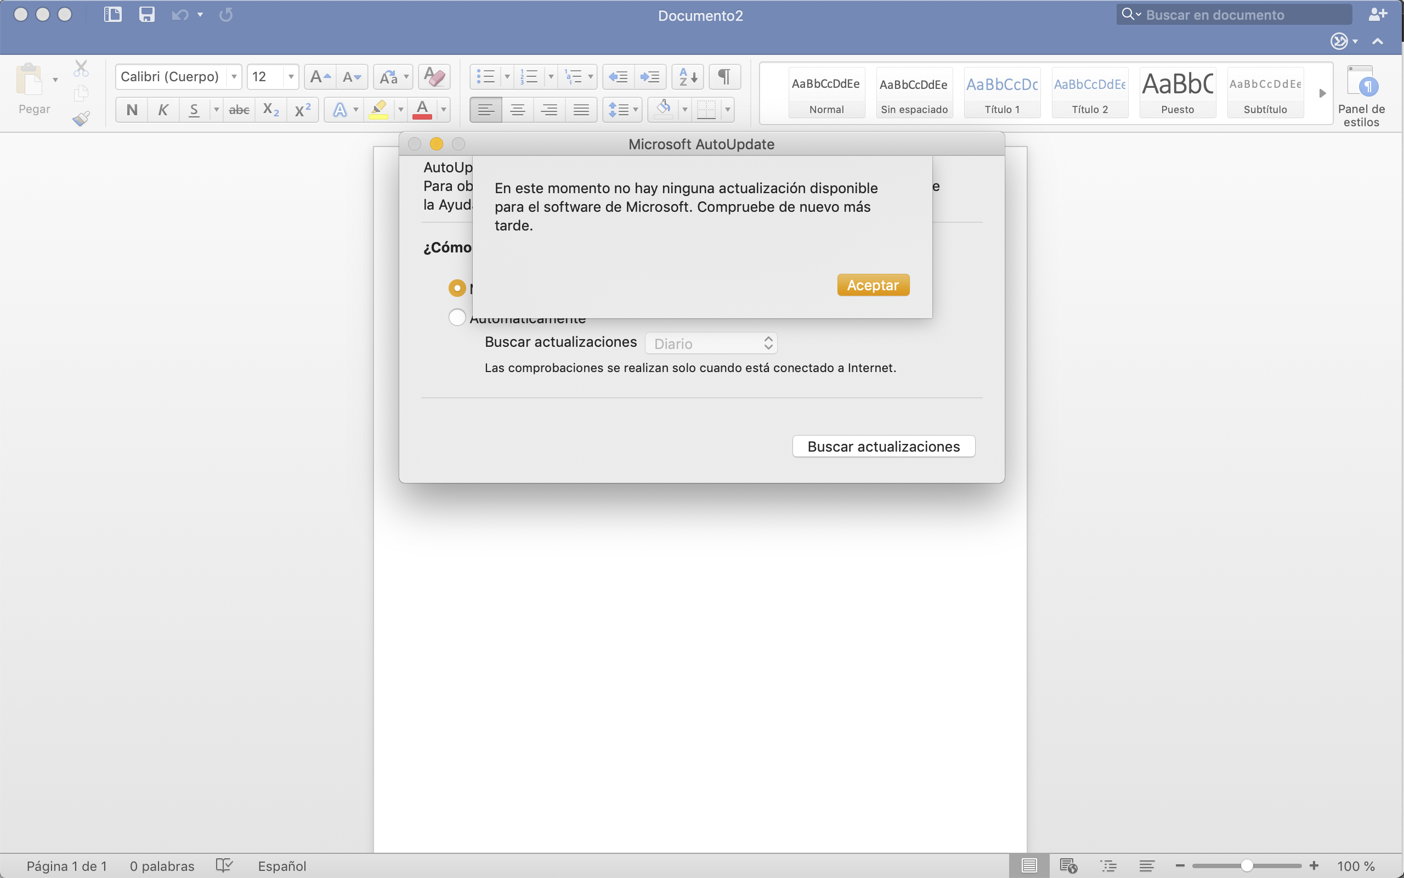Click the superscript icon
The height and width of the screenshot is (878, 1404).
[x=302, y=110]
